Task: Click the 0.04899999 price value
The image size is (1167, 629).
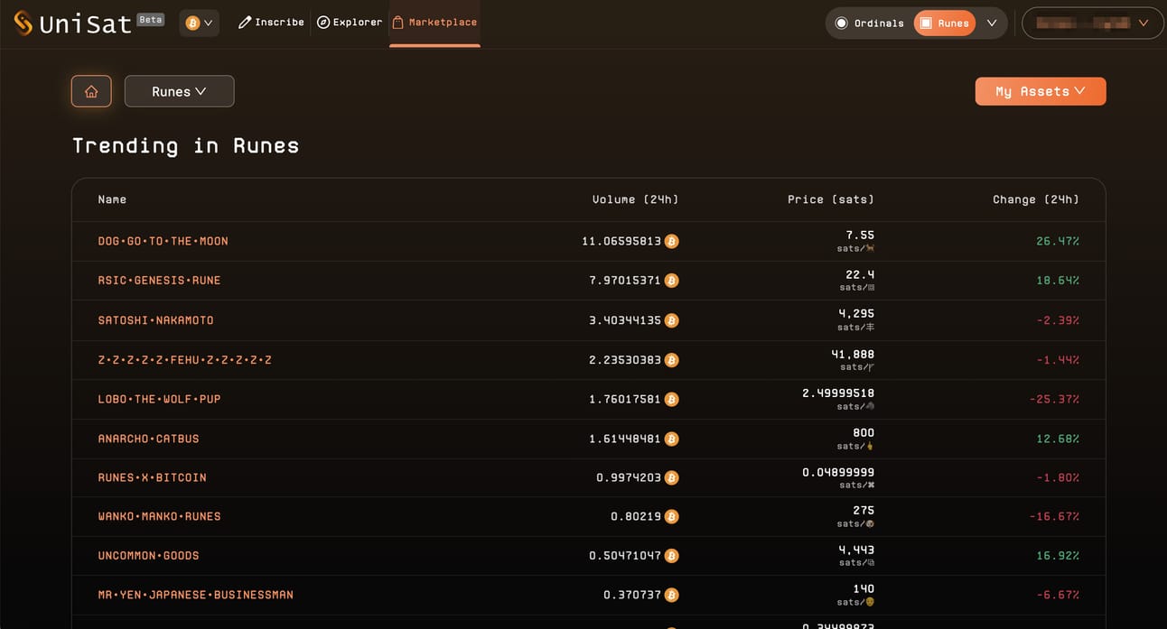Action: tap(838, 472)
